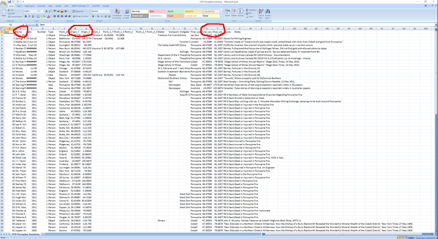Decrease the font size

[50, 11]
